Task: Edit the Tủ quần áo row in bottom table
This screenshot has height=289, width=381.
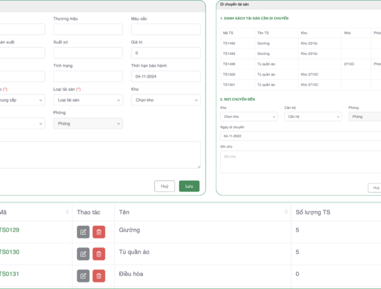Action: click(x=83, y=253)
